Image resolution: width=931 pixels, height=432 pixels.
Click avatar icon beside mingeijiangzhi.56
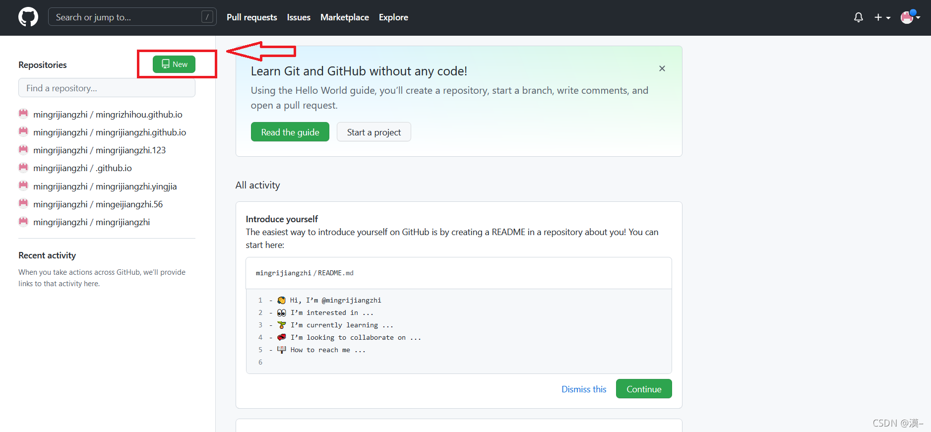coord(23,203)
